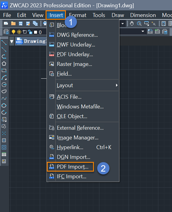Click the Zoom Window icon

tap(146, 24)
